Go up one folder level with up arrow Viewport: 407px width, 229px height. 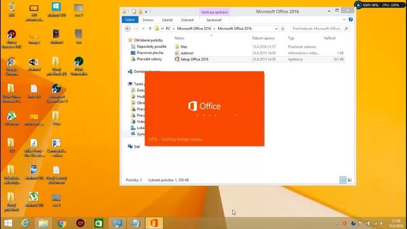[150, 29]
